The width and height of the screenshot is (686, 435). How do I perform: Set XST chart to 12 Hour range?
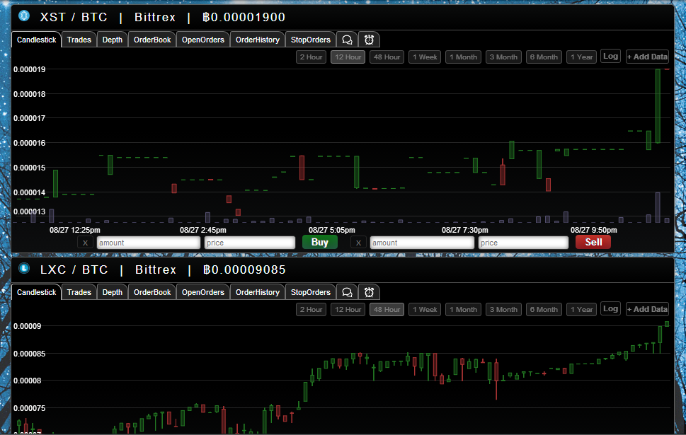coord(348,57)
